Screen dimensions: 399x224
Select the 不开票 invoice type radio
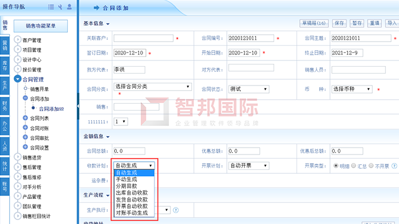(371, 166)
